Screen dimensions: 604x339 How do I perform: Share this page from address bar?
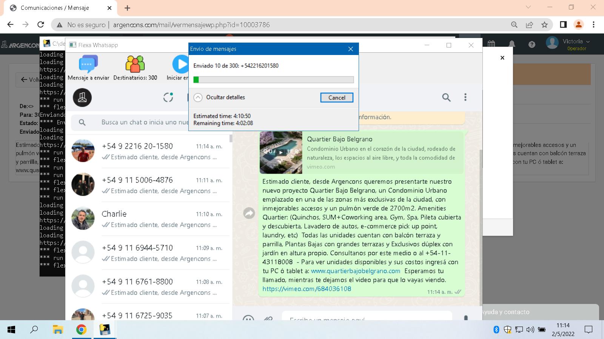(529, 24)
